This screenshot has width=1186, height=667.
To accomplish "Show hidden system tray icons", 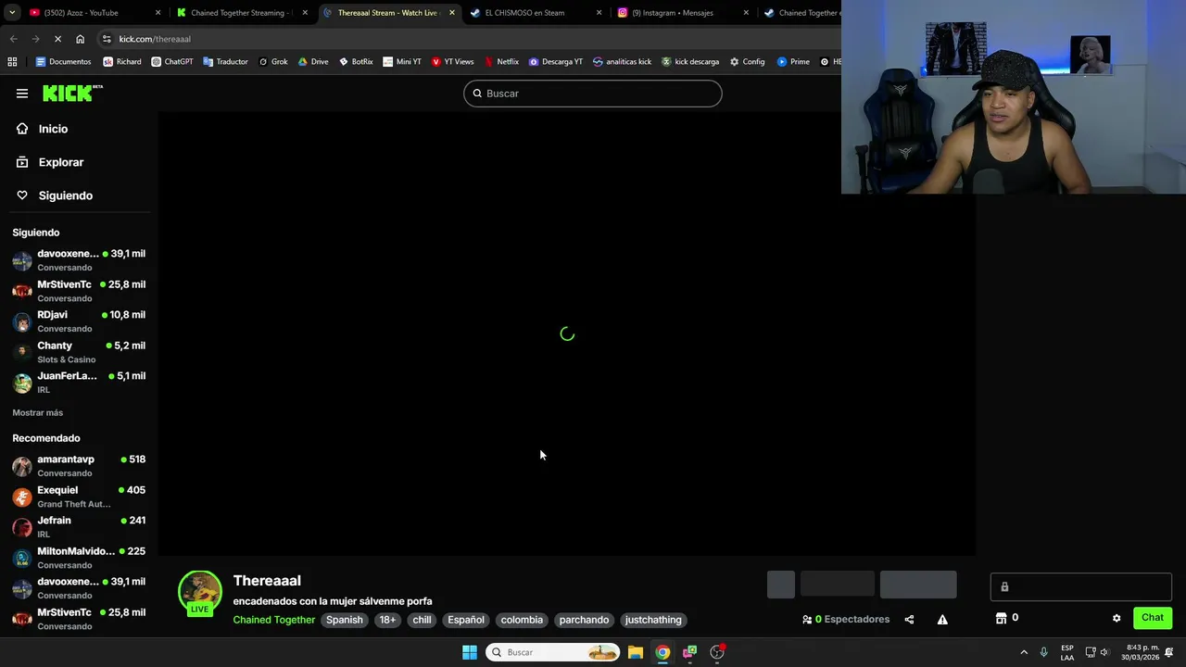I will (1024, 652).
